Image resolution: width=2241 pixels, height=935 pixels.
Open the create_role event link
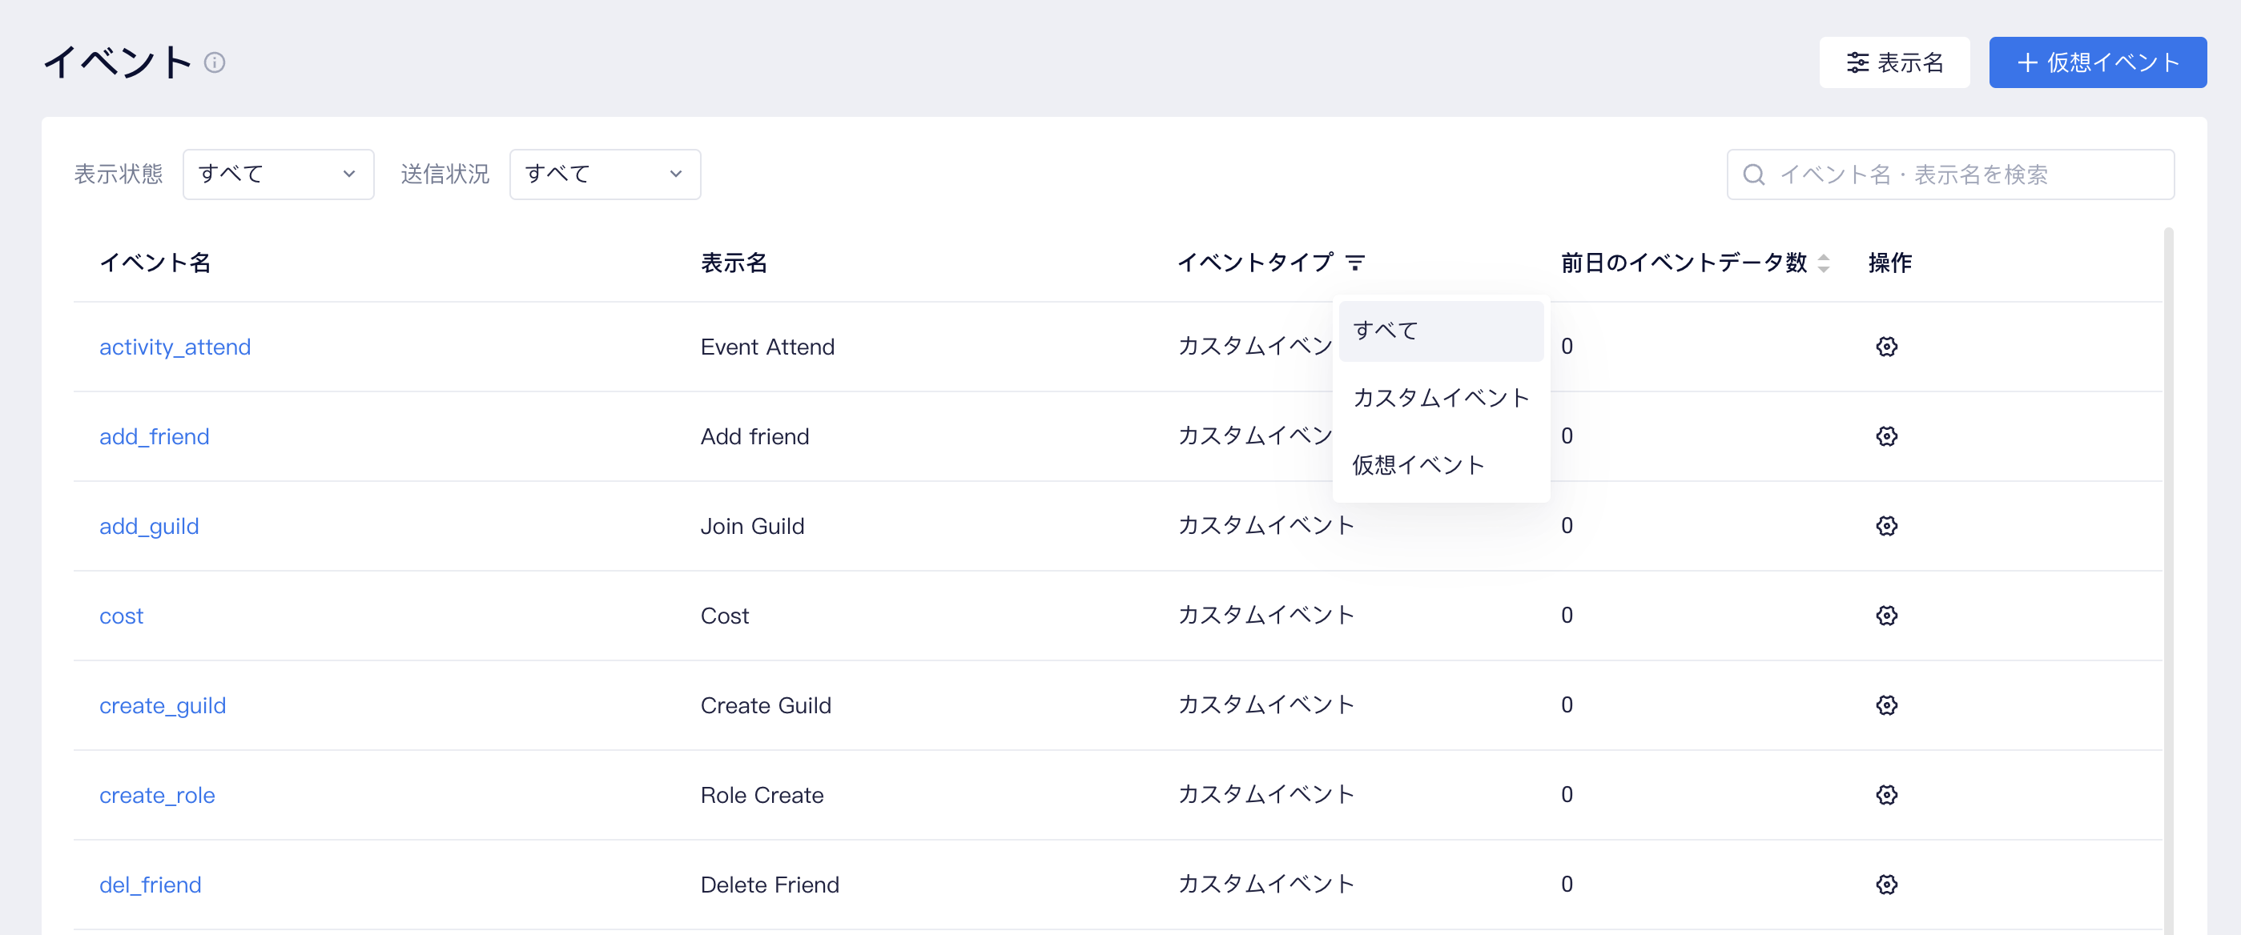157,795
